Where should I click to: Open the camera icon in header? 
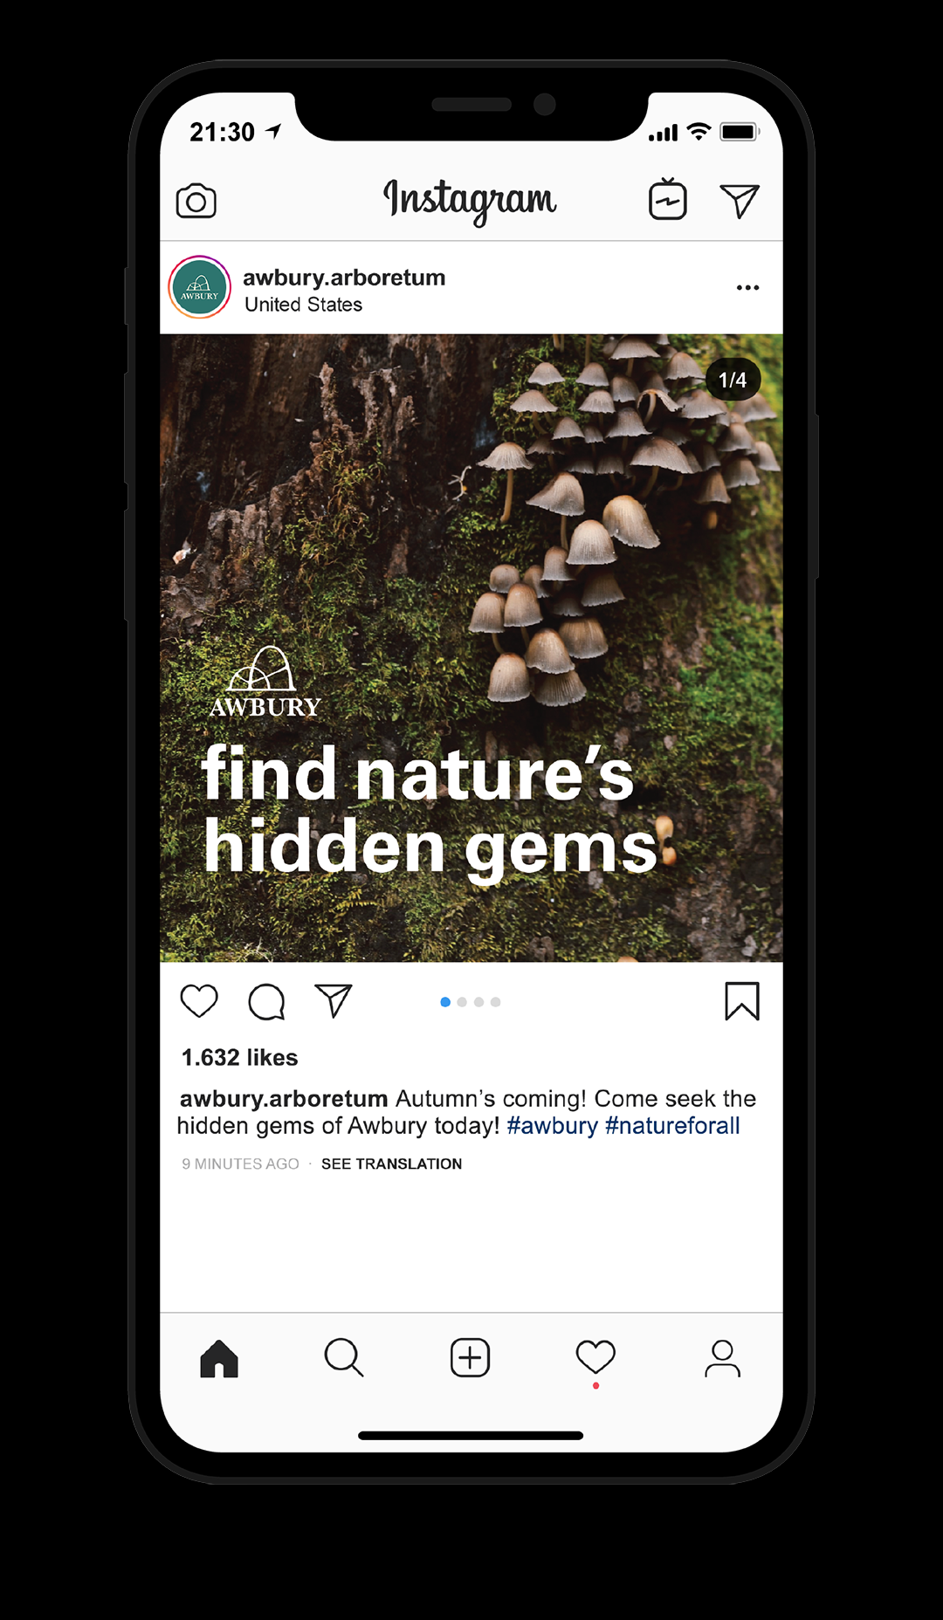[196, 201]
